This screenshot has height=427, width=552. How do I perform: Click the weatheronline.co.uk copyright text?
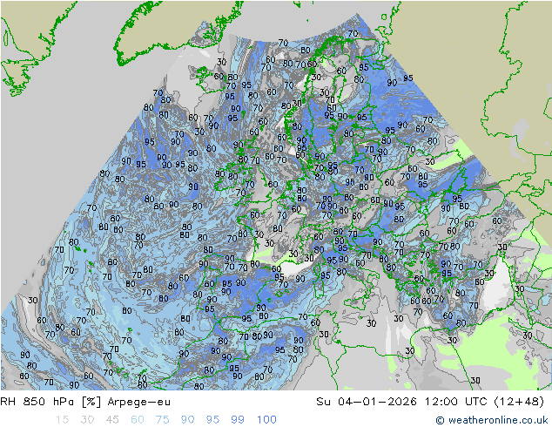(491, 420)
